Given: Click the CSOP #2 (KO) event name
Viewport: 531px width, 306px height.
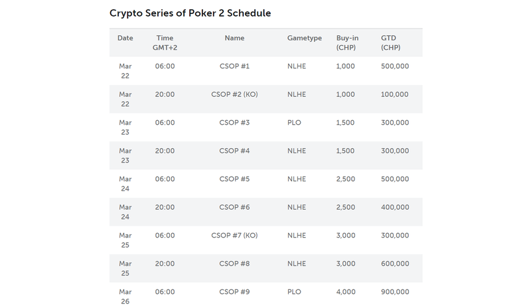Looking at the screenshot, I should 234,94.
